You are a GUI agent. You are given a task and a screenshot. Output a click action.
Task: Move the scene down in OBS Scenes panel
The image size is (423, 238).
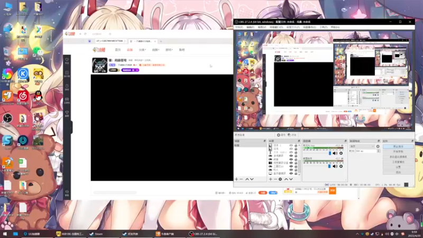click(252, 179)
